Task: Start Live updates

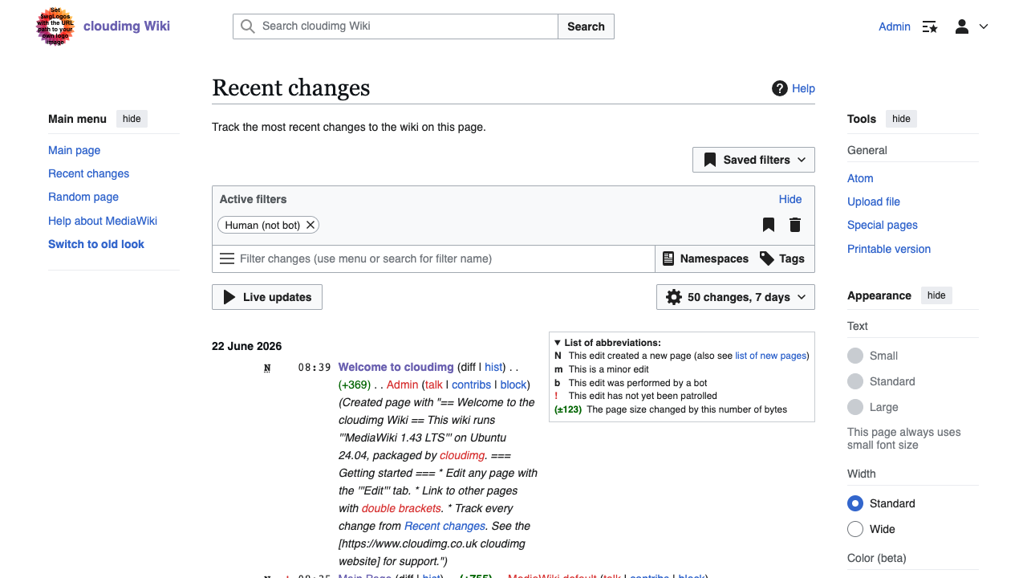Action: [267, 297]
